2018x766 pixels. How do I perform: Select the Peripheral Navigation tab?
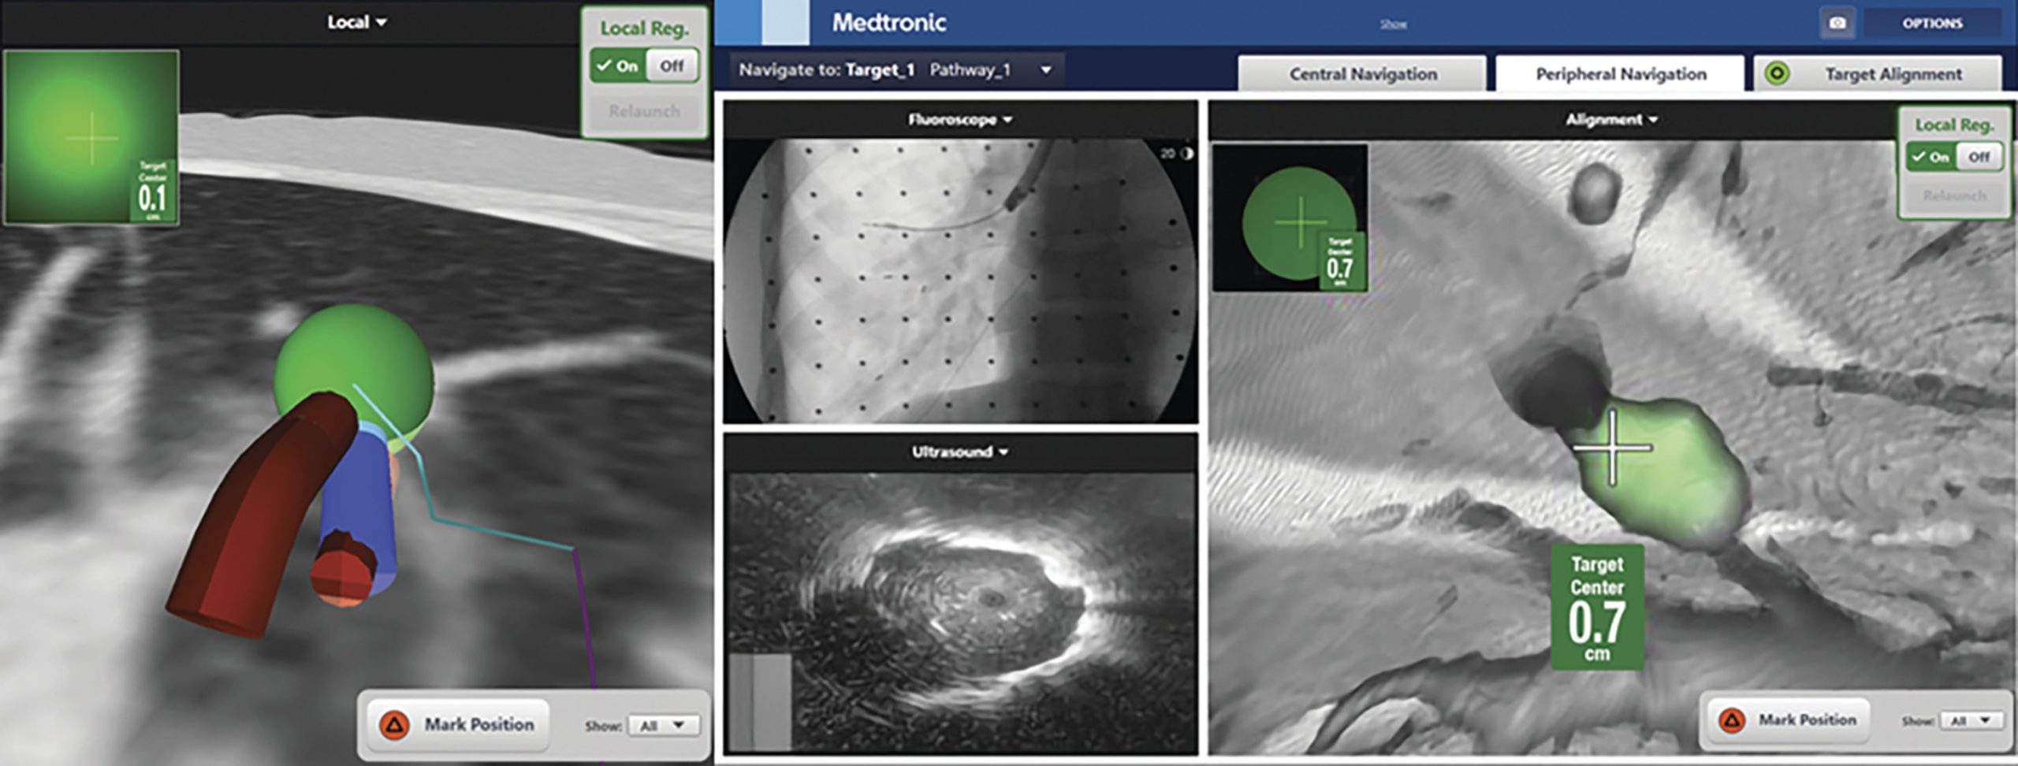1620,74
